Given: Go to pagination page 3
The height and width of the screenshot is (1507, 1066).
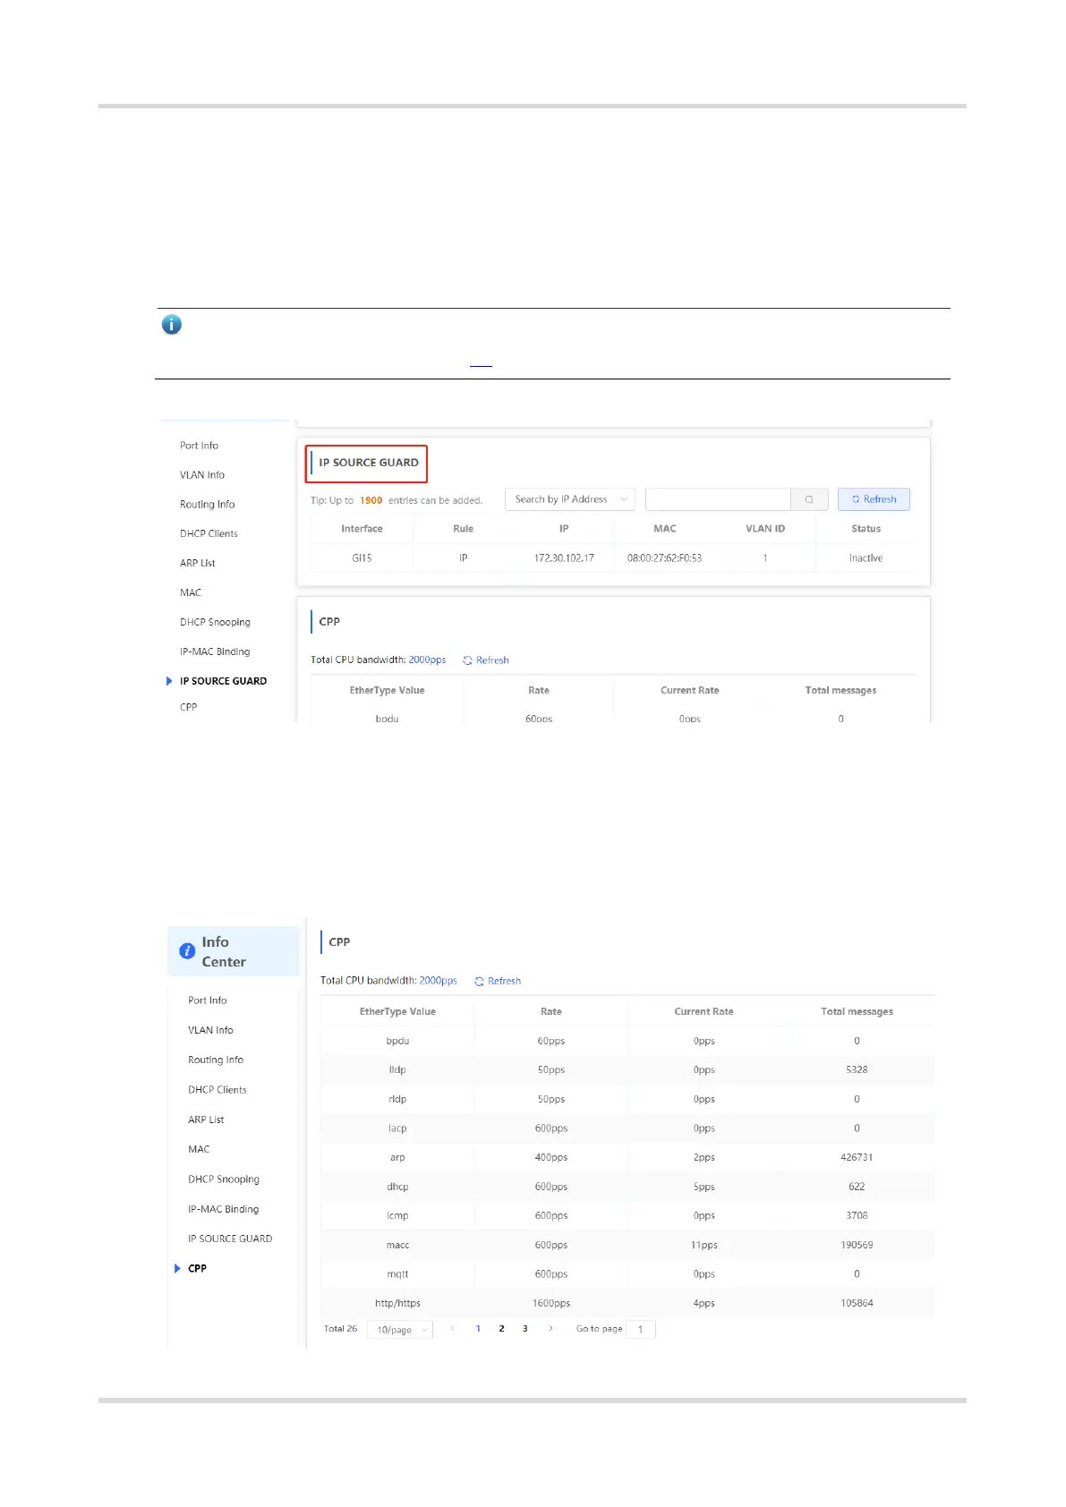Looking at the screenshot, I should click(x=525, y=1329).
